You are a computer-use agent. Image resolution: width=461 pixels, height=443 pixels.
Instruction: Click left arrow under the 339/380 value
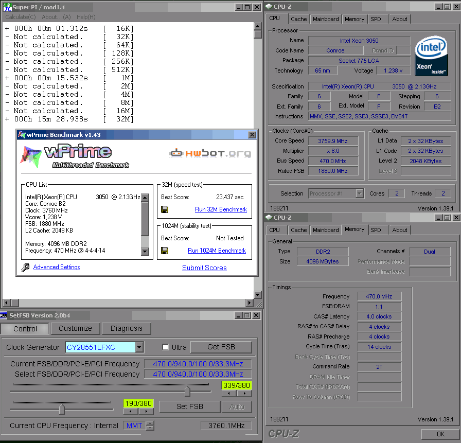(x=229, y=393)
